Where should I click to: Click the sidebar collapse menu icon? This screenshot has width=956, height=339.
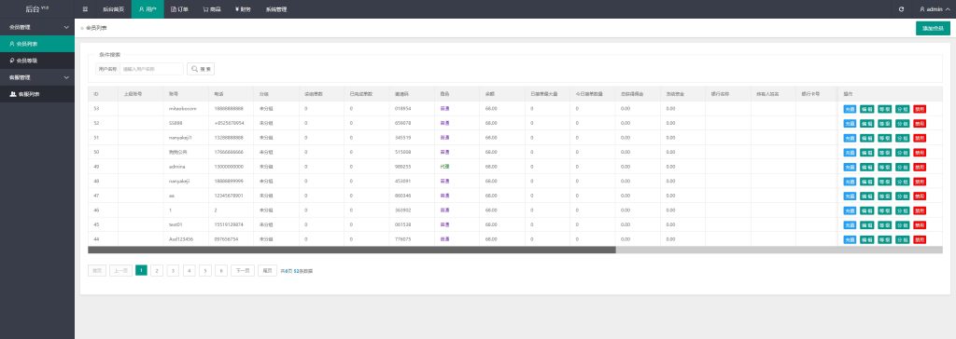85,9
